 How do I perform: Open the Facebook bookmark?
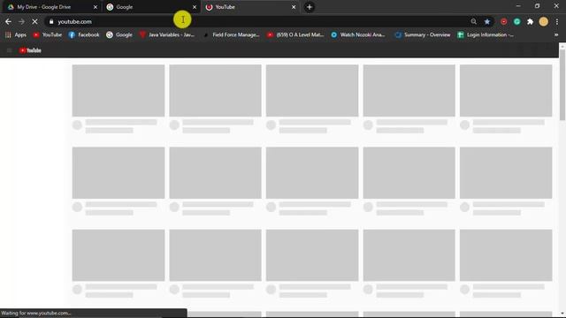point(84,34)
